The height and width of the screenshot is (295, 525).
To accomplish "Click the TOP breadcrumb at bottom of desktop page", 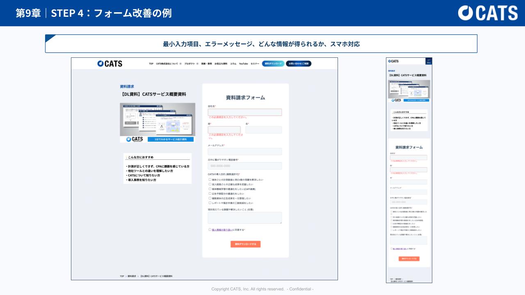I will tap(122, 276).
